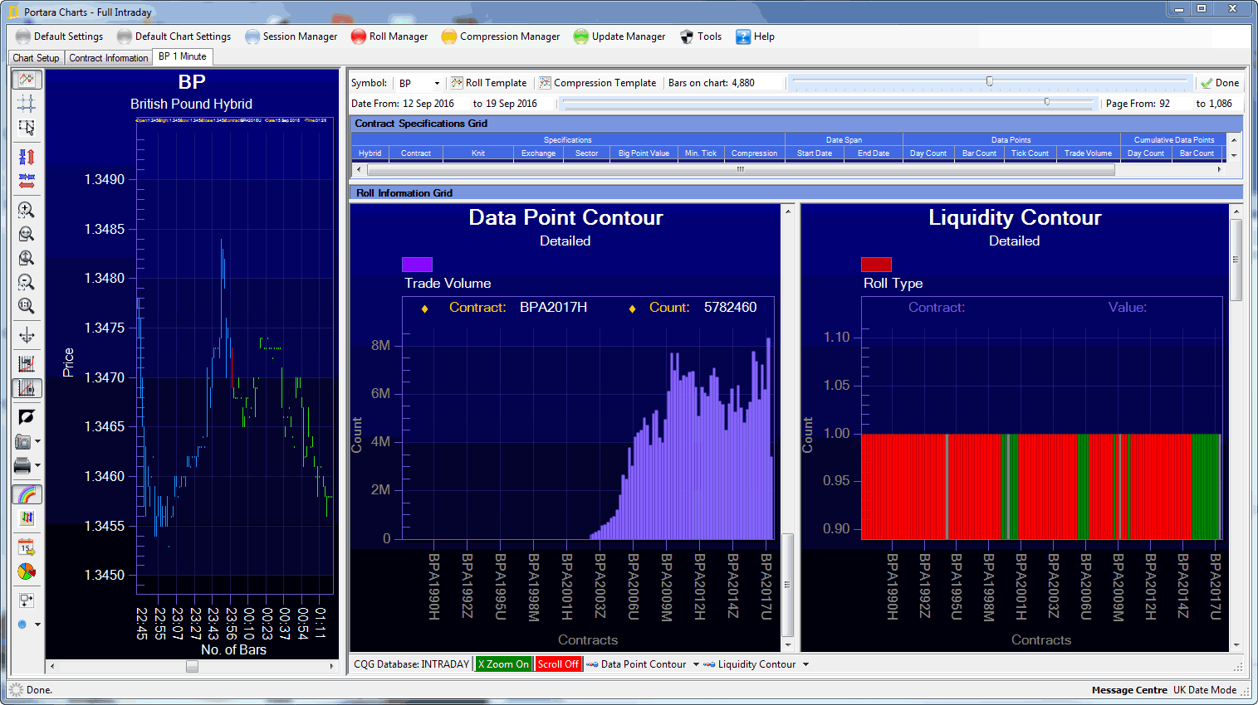Image resolution: width=1258 pixels, height=705 pixels.
Task: Click the Big Point Value column header
Action: [644, 153]
